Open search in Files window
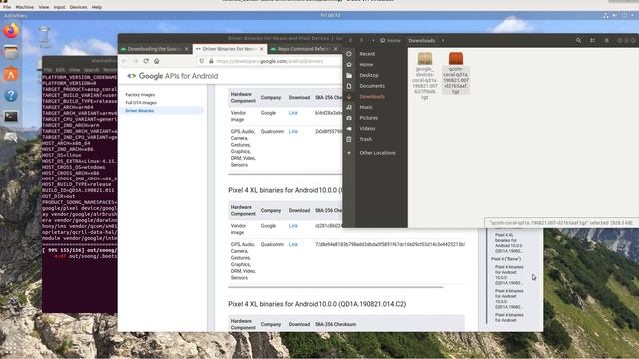639x359 pixels. (x=579, y=40)
